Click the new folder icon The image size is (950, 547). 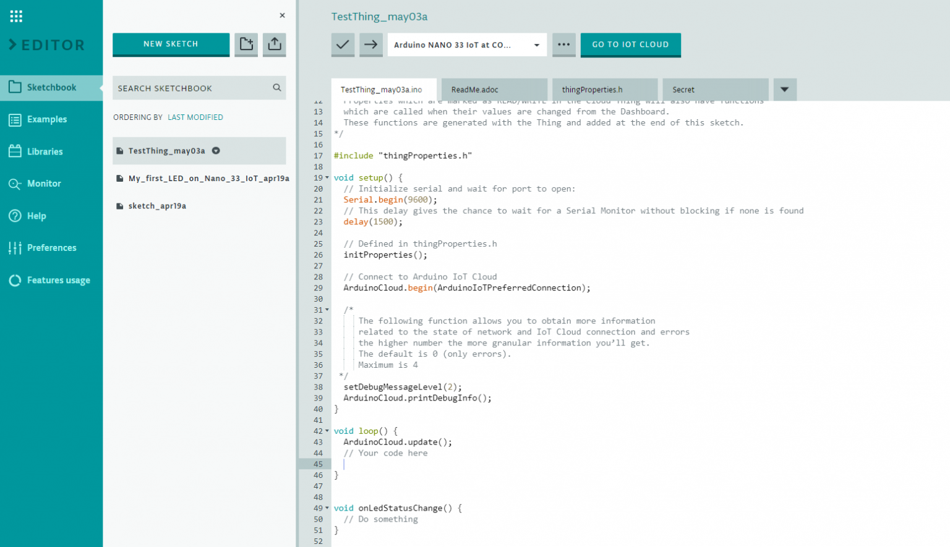246,44
